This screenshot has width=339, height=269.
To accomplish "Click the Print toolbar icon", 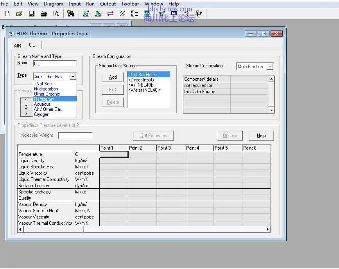I will pos(44,14).
